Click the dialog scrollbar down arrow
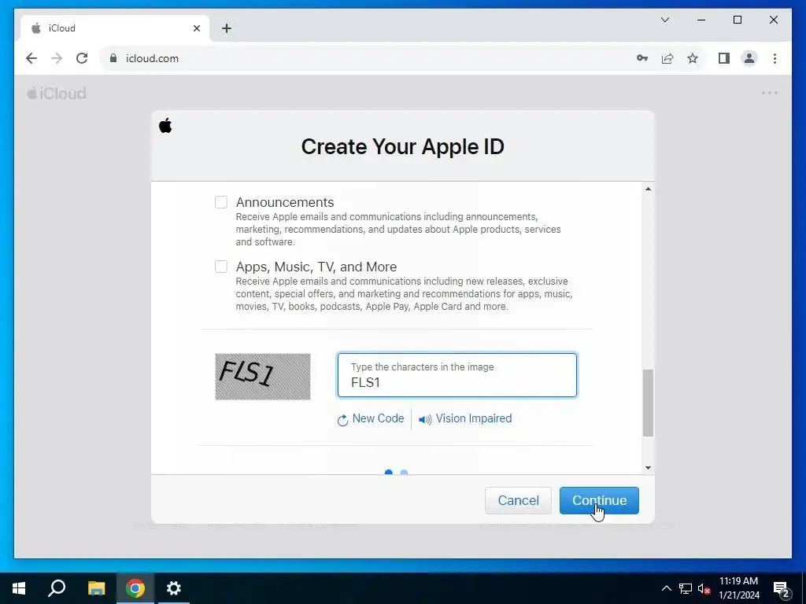Screen dimensions: 806x604 click(649, 467)
